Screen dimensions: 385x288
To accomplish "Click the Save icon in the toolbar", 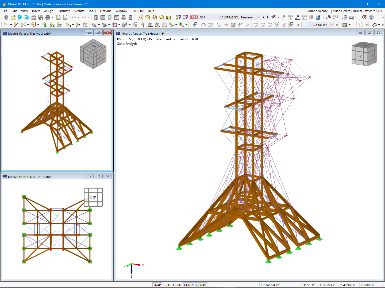I will point(40,17).
